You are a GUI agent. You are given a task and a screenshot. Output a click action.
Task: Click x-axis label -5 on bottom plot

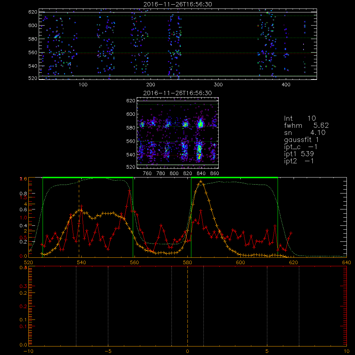click(108, 351)
